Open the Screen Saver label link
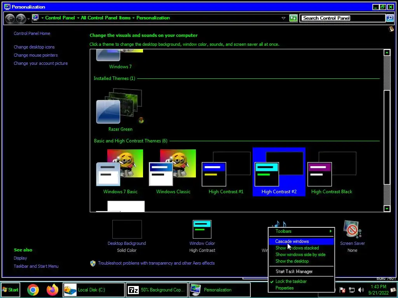The image size is (398, 298). click(x=352, y=243)
